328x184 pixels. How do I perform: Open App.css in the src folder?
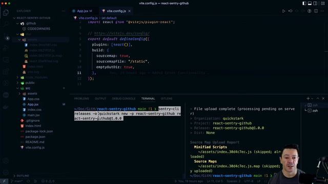click(33, 99)
